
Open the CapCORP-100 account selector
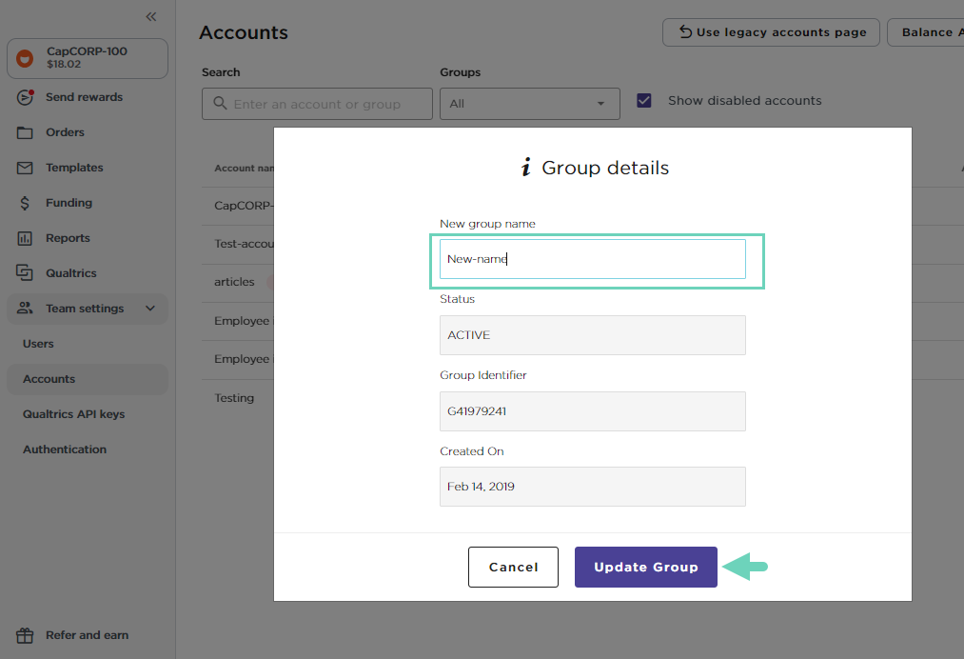[88, 58]
